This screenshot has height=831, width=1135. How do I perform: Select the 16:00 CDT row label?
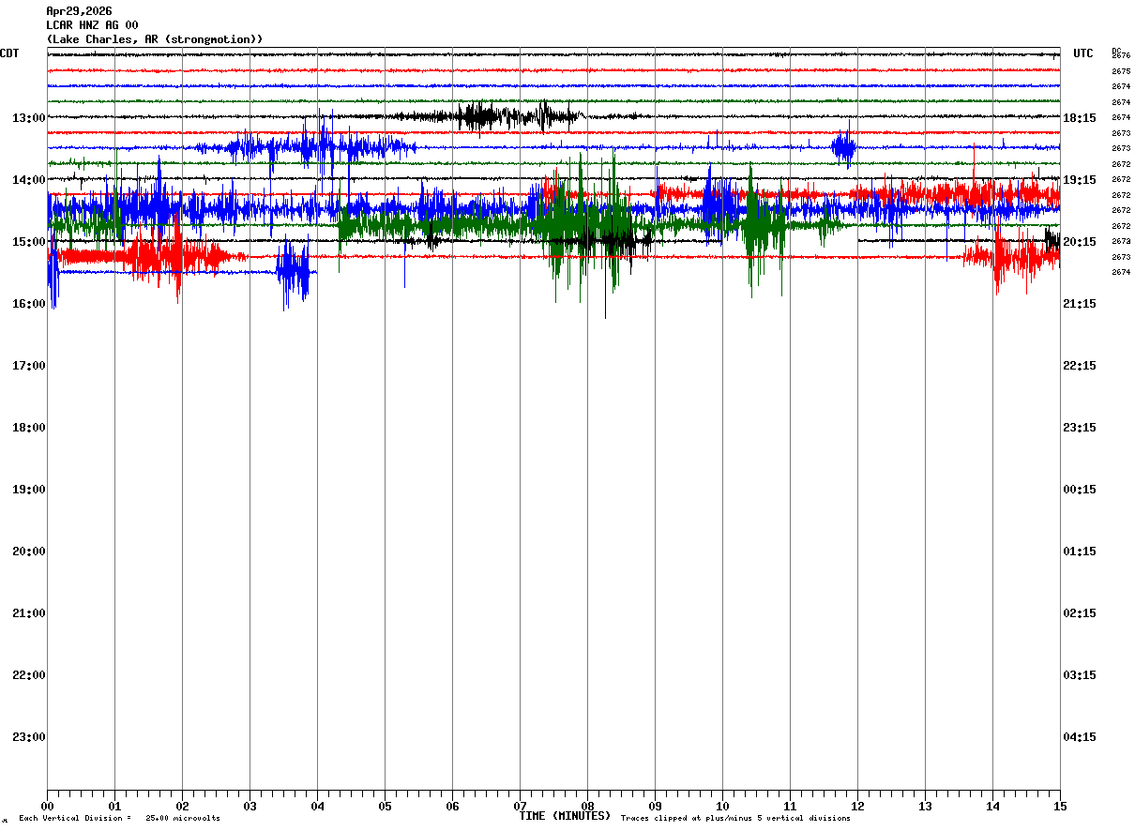coord(29,304)
